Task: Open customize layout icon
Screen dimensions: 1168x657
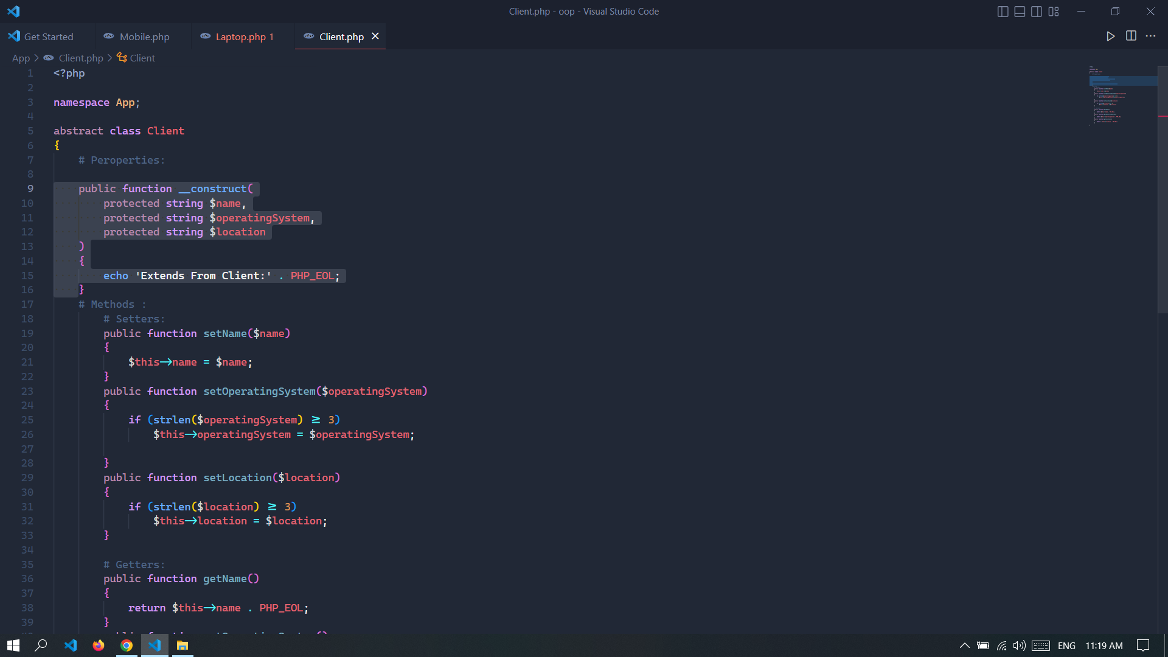Action: point(1054,12)
